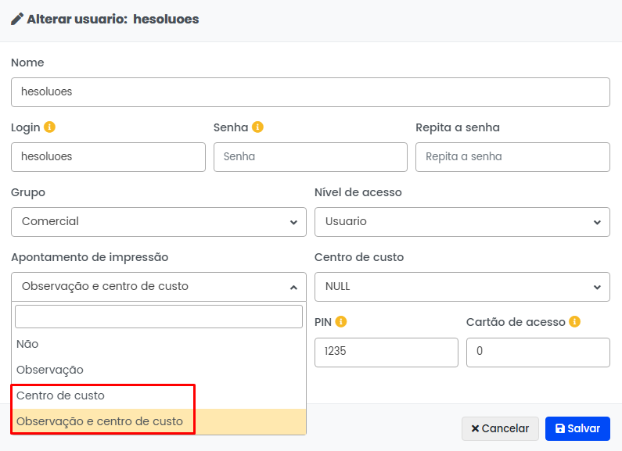622x451 pixels.
Task: Click the pencil icon beside Alterar usuario
Action: pyautogui.click(x=17, y=19)
